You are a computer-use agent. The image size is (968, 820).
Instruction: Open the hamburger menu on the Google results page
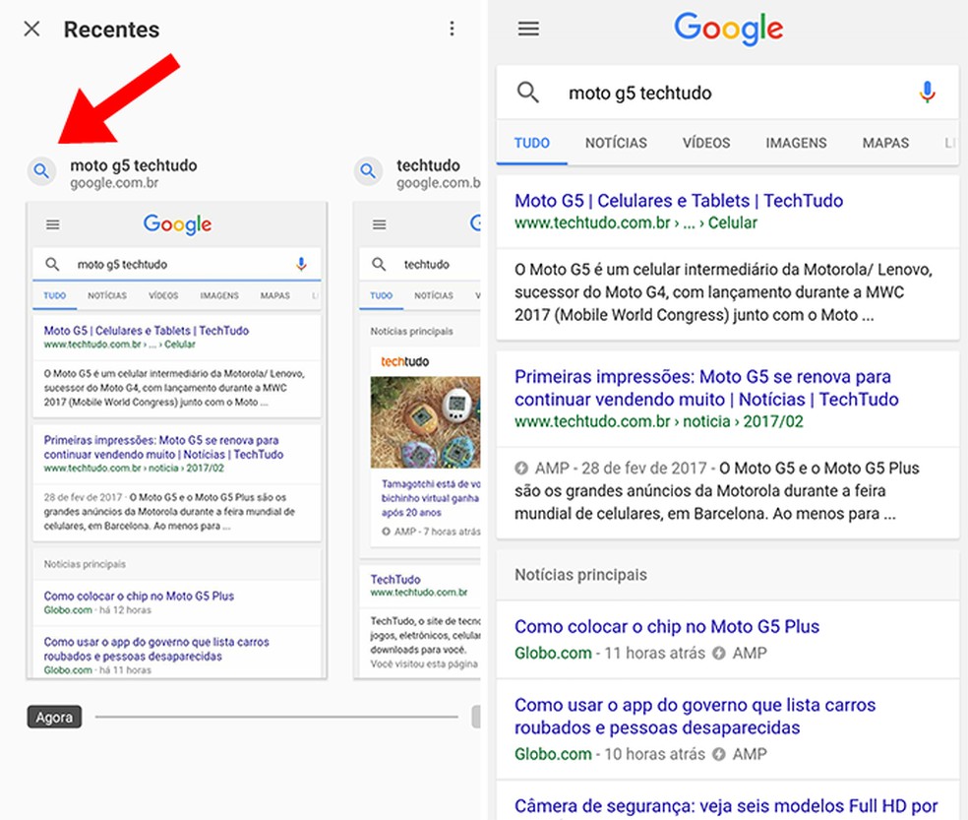528,29
